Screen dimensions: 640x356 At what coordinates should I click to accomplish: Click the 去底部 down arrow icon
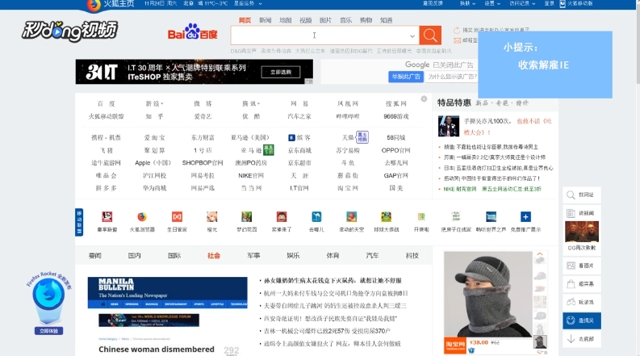[571, 339]
